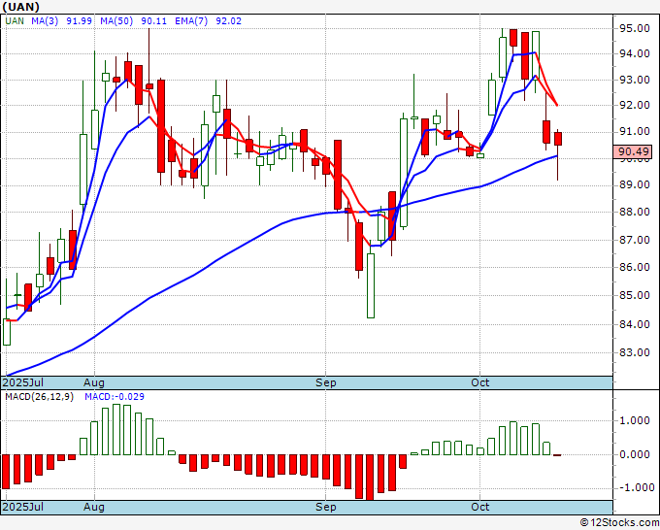Click the 2025Jul label on price chart axis
The height and width of the screenshot is (530, 660).
[x=22, y=382]
